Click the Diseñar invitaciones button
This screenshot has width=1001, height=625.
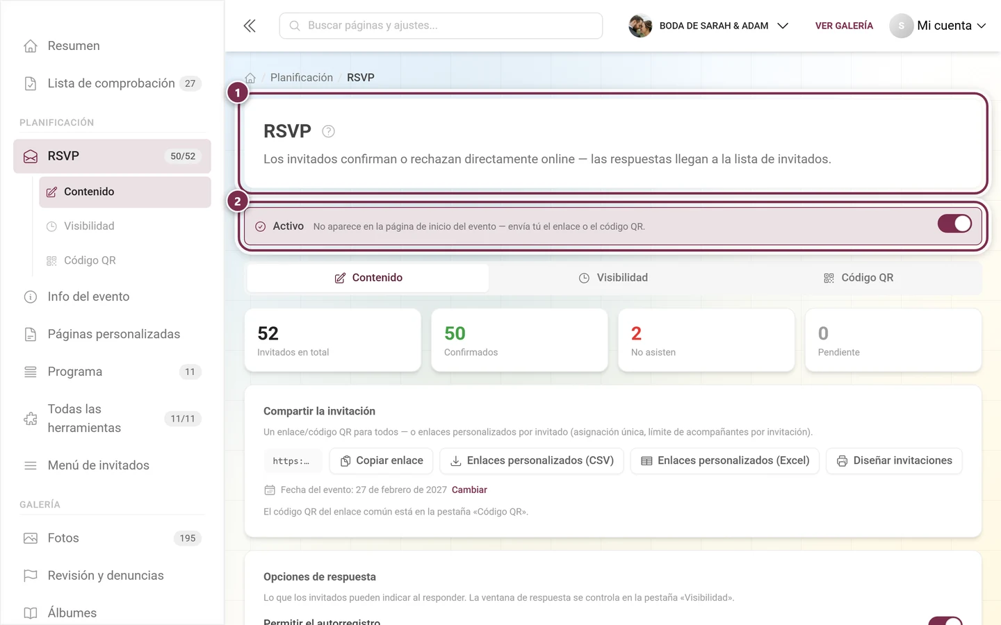pyautogui.click(x=894, y=461)
